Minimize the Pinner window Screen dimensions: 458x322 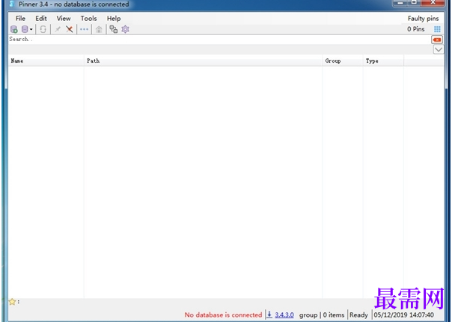[400, 3]
